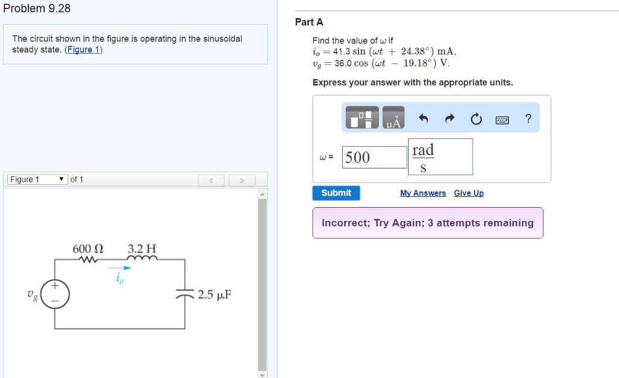
Task: Click the voltage source symbol in circuit
Action: click(55, 295)
